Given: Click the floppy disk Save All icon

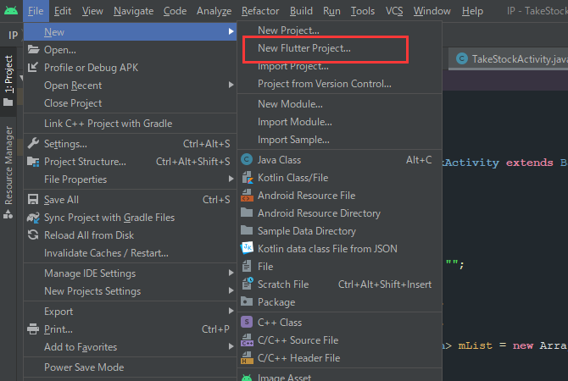Looking at the screenshot, I should pos(33,199).
